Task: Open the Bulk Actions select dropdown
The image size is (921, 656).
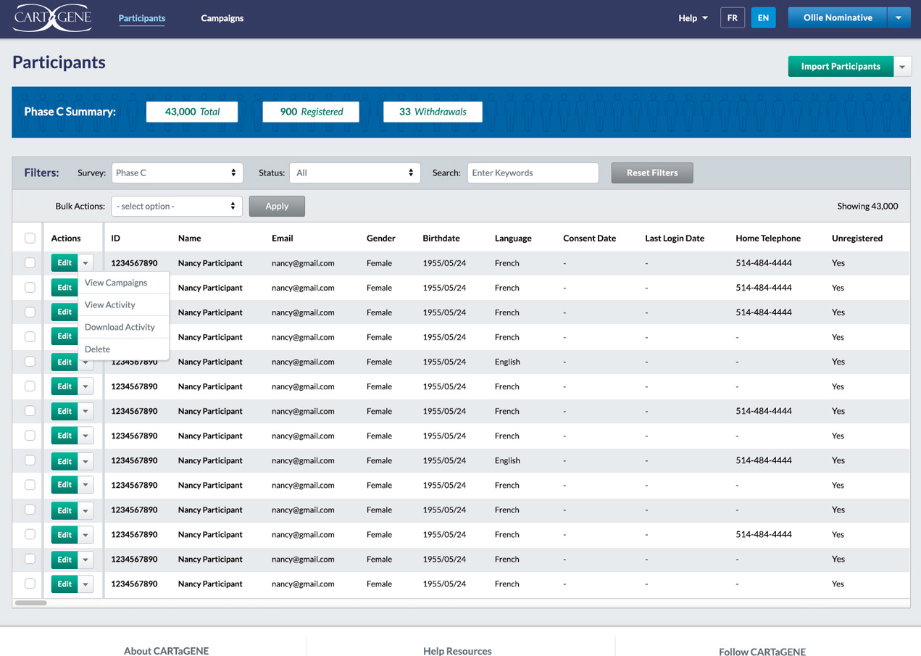Action: 177,207
